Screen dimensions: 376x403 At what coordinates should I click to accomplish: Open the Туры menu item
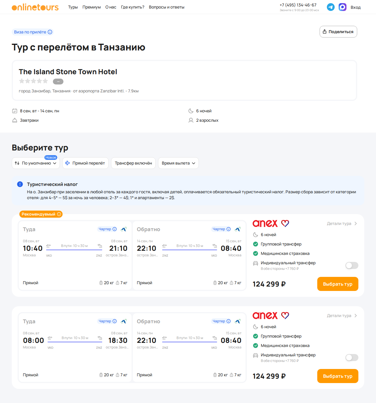coord(73,7)
